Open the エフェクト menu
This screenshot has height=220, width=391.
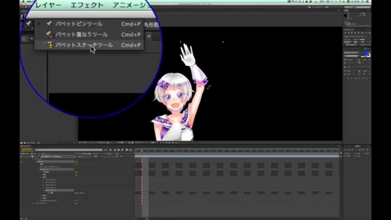(87, 5)
